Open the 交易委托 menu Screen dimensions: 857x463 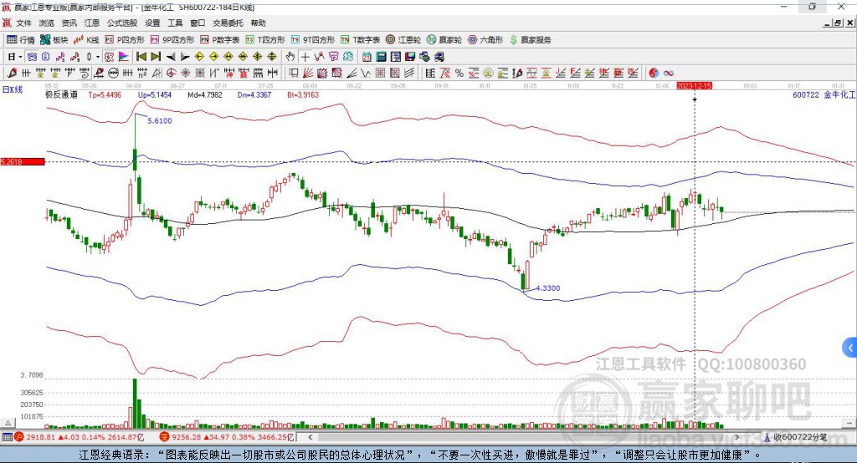click(228, 23)
